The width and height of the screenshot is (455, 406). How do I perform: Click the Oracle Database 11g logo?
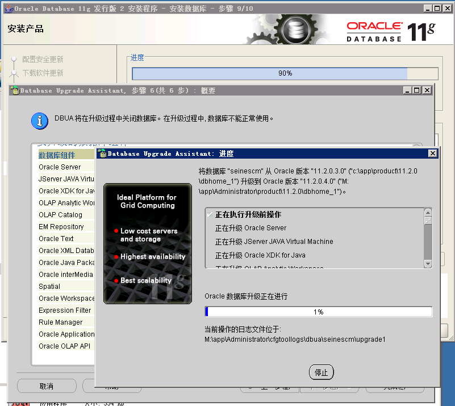(391, 31)
